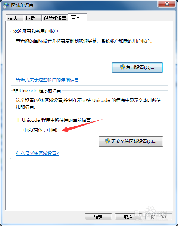Confirm with the 确定 button

tap(98, 217)
